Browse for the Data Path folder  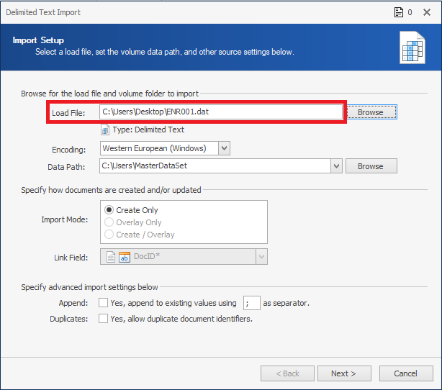[x=371, y=166]
